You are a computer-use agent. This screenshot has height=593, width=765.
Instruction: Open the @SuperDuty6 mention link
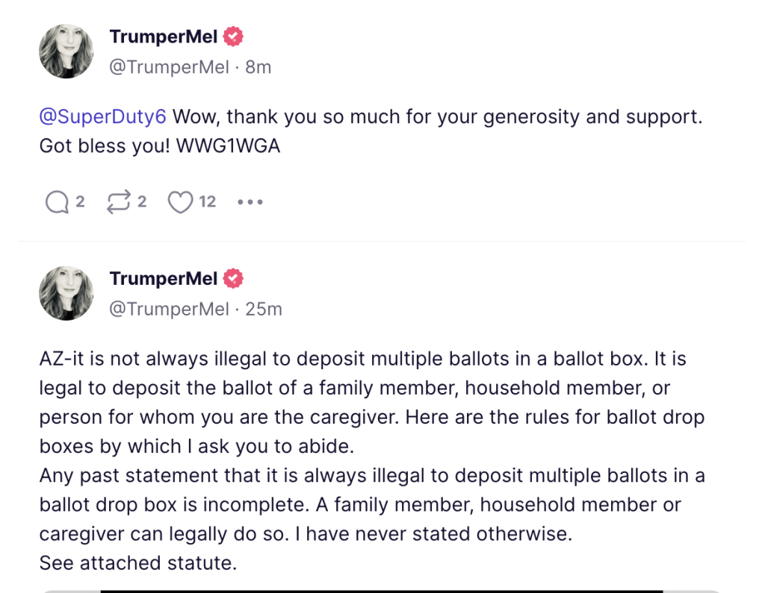tap(102, 117)
